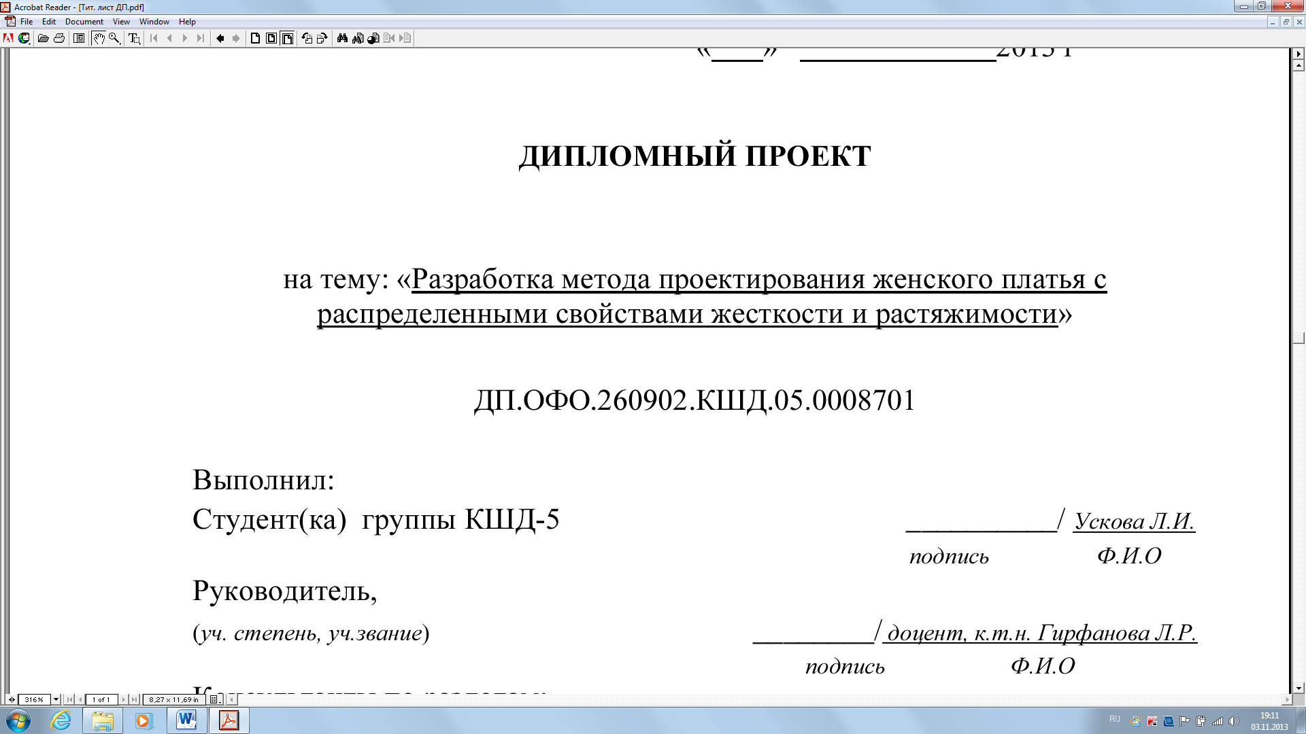Click the status bar last page button

pyautogui.click(x=134, y=699)
